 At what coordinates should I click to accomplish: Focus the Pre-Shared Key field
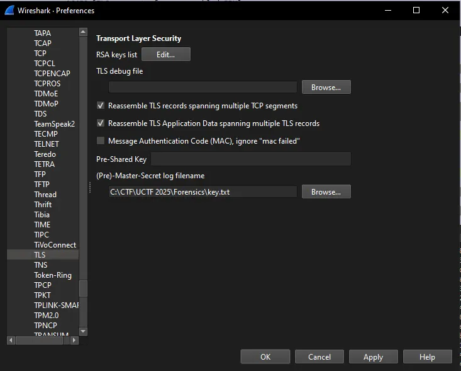pyautogui.click(x=251, y=159)
